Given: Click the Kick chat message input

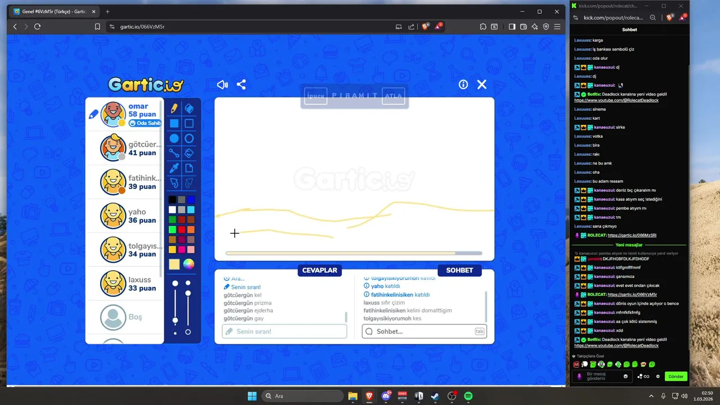Looking at the screenshot, I should (x=602, y=376).
